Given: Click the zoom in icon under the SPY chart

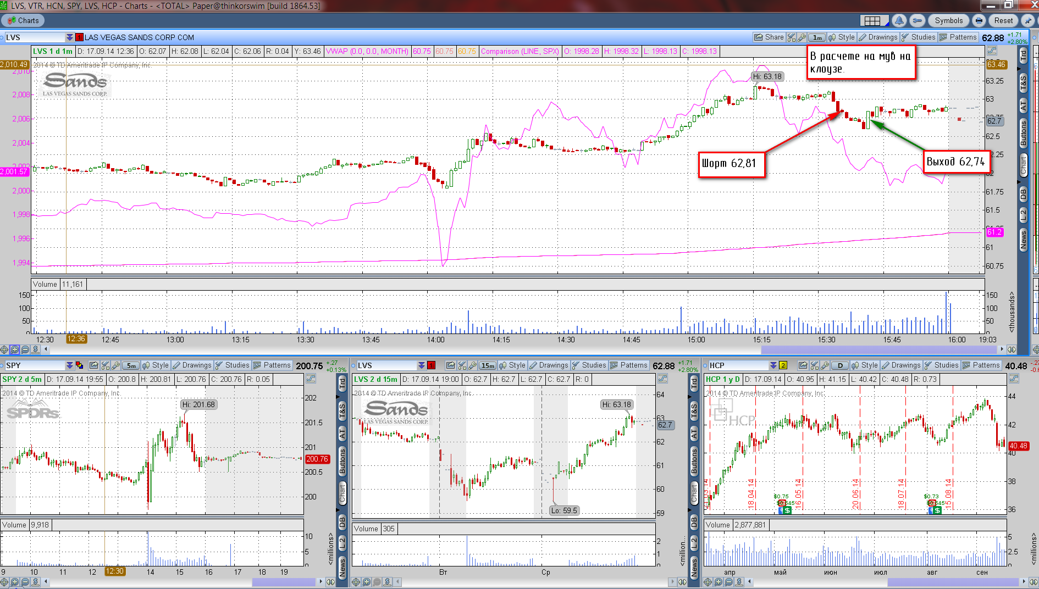Looking at the screenshot, I should pyautogui.click(x=15, y=581).
